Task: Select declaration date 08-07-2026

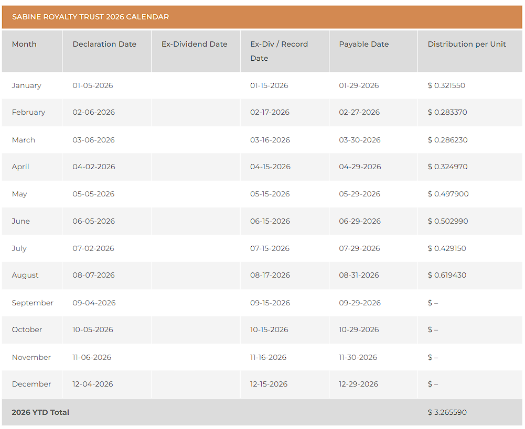Action: coord(94,275)
